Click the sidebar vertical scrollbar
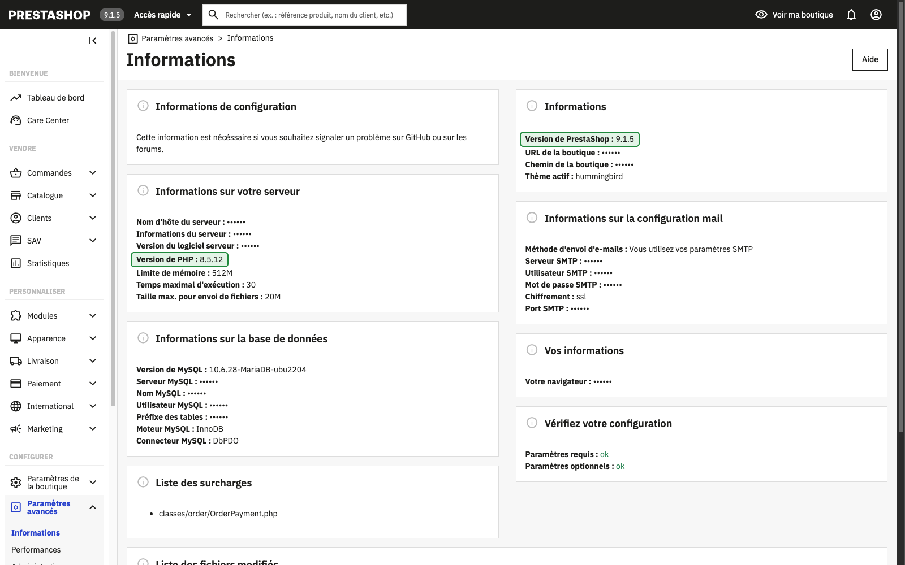905x565 pixels. coord(113,219)
